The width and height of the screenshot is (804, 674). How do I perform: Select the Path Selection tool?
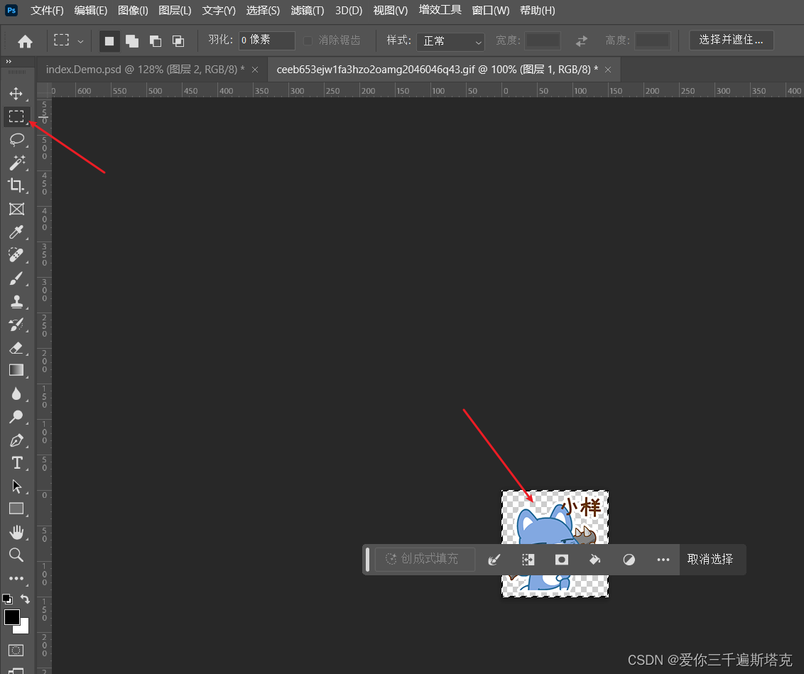[x=16, y=486]
